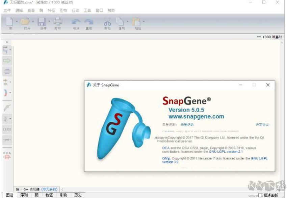Click the Save floppy disk icon
The height and width of the screenshot is (198, 287).
click(42, 22)
